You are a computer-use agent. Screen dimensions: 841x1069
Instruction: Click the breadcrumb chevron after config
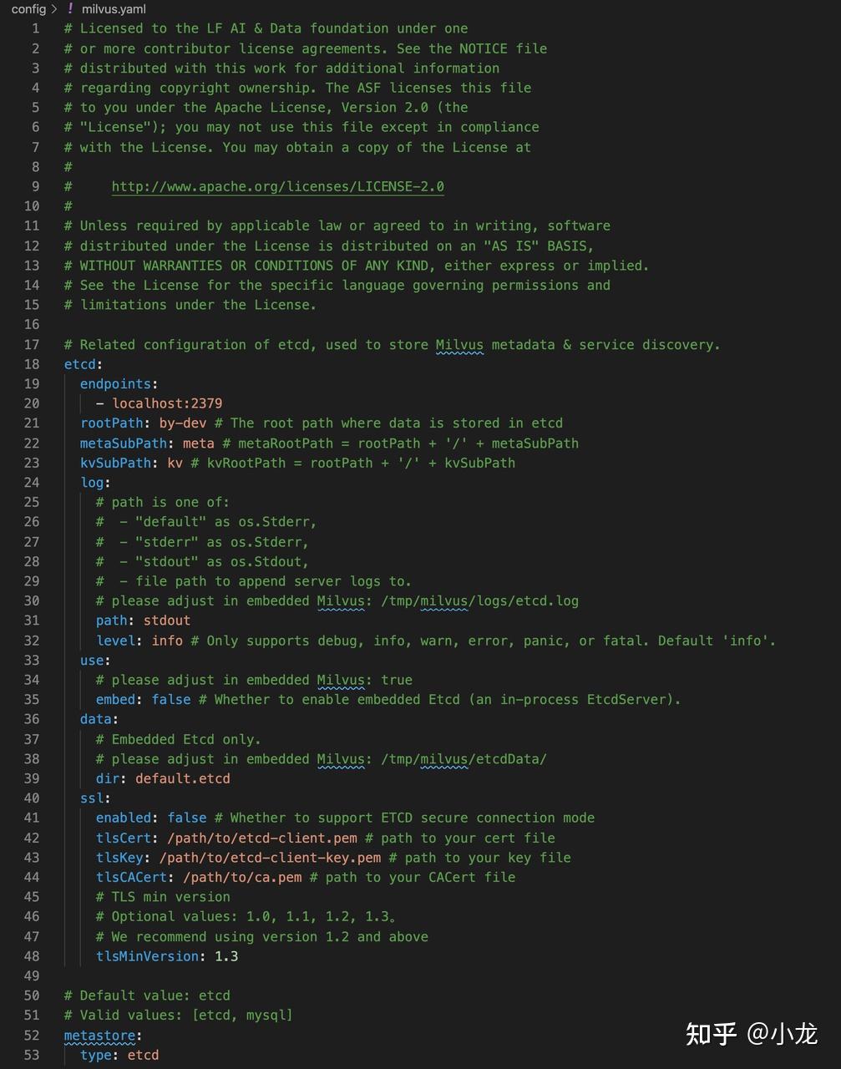[x=54, y=9]
